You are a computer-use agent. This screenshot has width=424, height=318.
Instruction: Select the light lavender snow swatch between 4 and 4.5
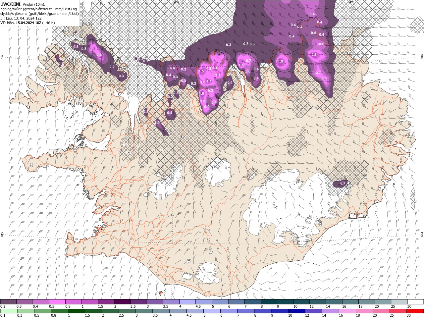[x=187, y=302]
